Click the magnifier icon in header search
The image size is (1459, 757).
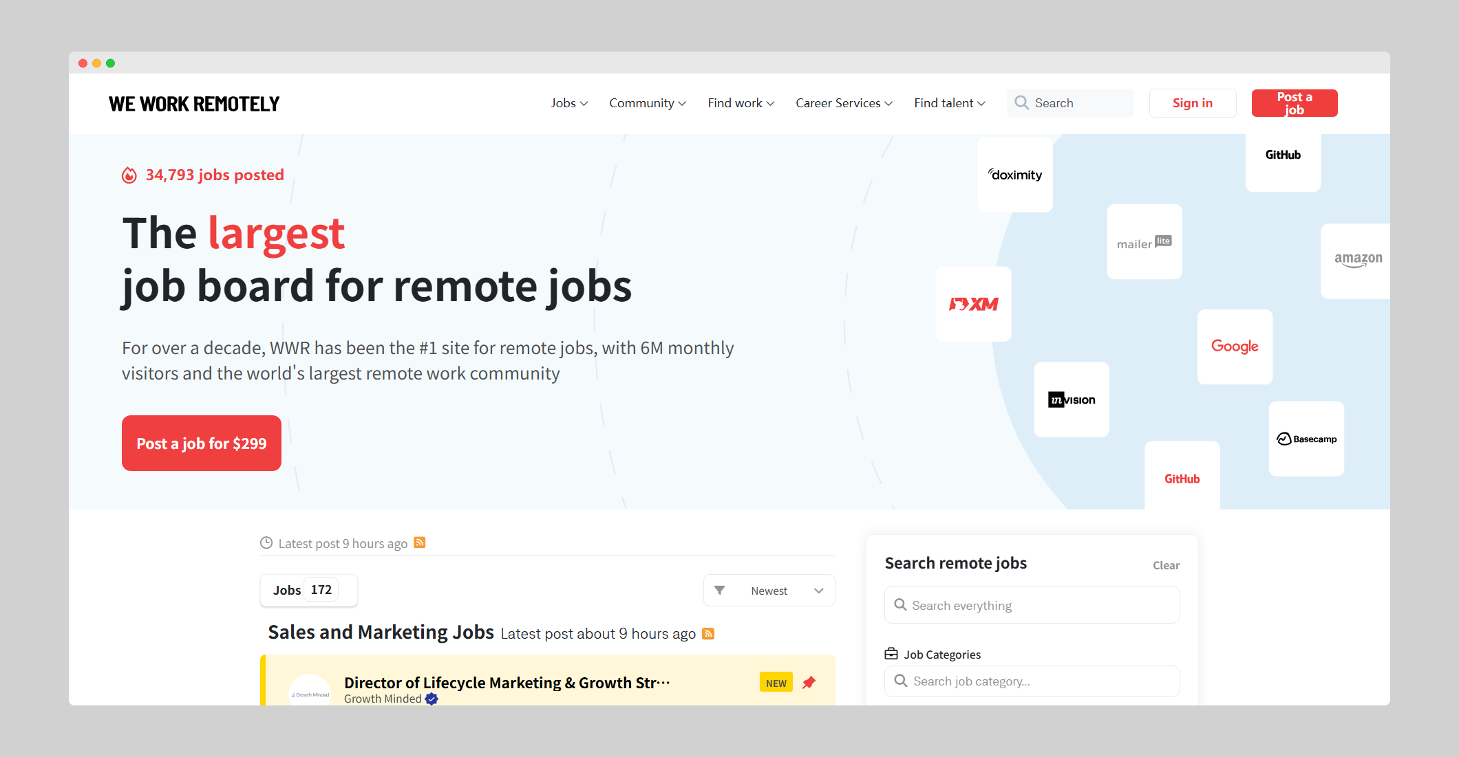click(x=1022, y=103)
